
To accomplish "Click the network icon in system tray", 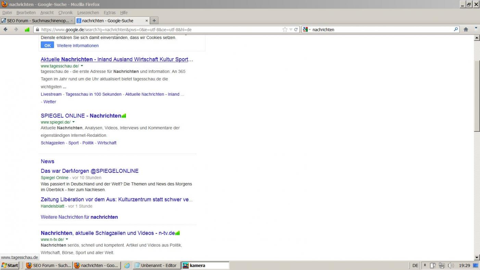I will [442, 265].
